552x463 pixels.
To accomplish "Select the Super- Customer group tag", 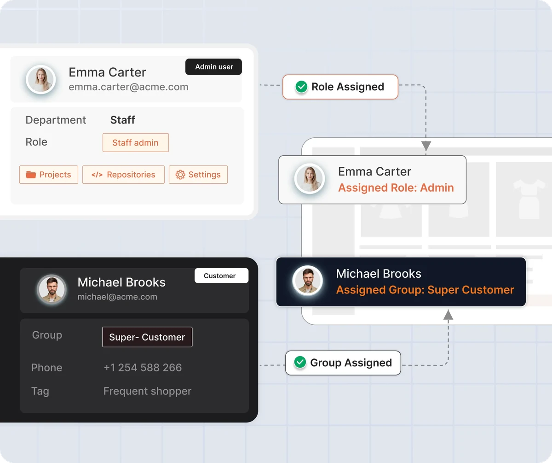I will pyautogui.click(x=147, y=337).
